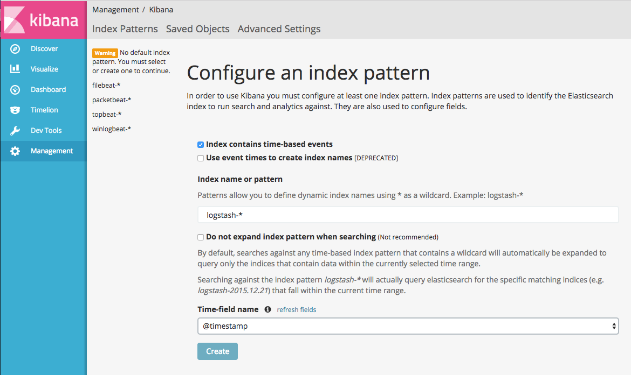Select the winlogbeat-* index pattern
The width and height of the screenshot is (631, 375).
112,129
